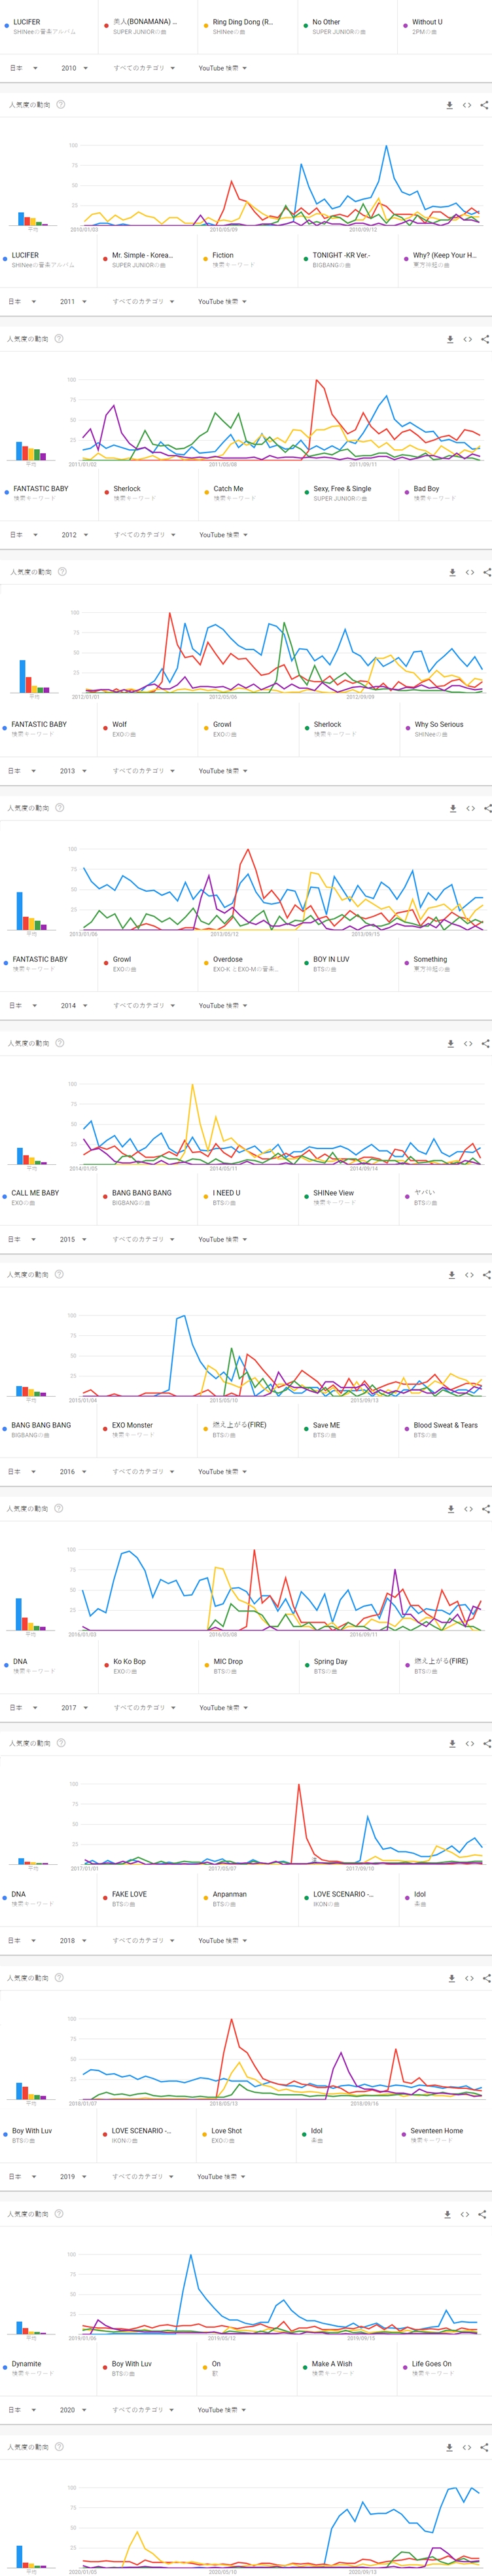Screen dimensions: 492x2576
Task: Share the 2016 popularity trend chart
Action: tap(486, 1509)
